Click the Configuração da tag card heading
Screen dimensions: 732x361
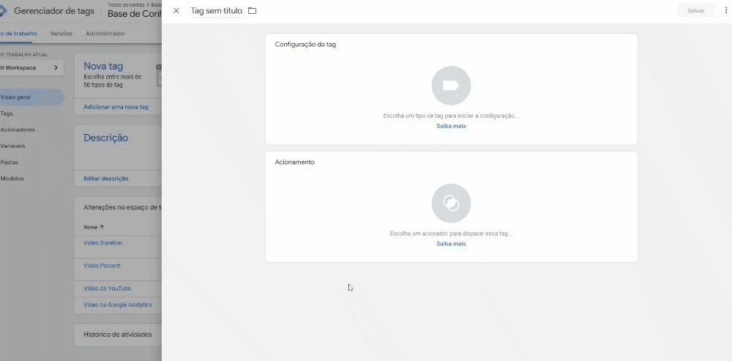305,45
